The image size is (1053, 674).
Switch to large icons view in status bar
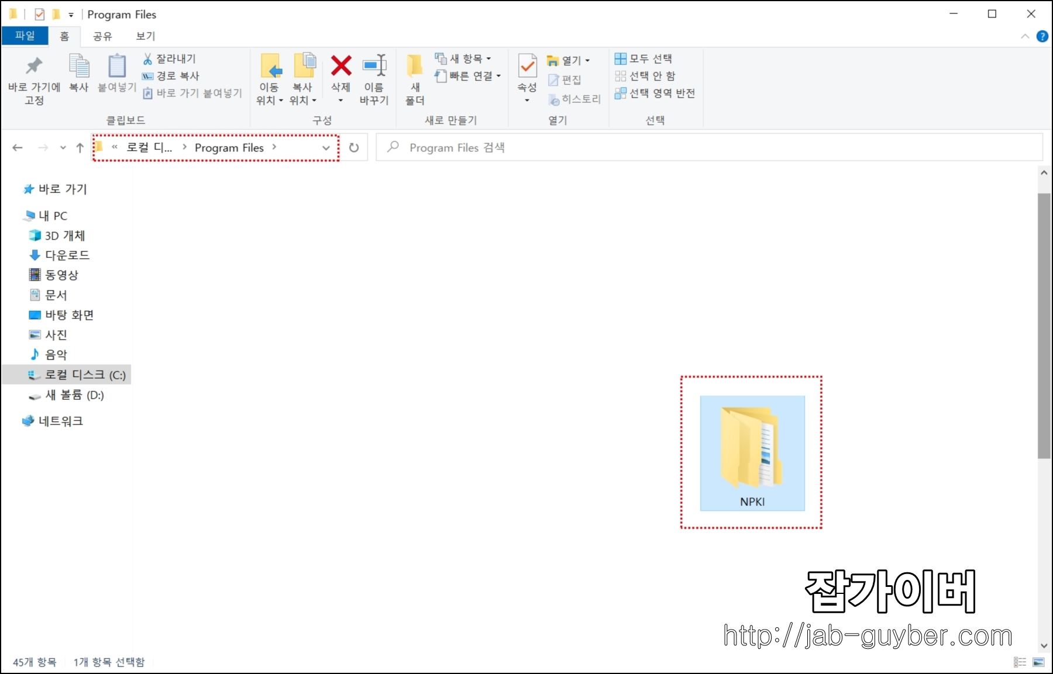pyautogui.click(x=1038, y=662)
